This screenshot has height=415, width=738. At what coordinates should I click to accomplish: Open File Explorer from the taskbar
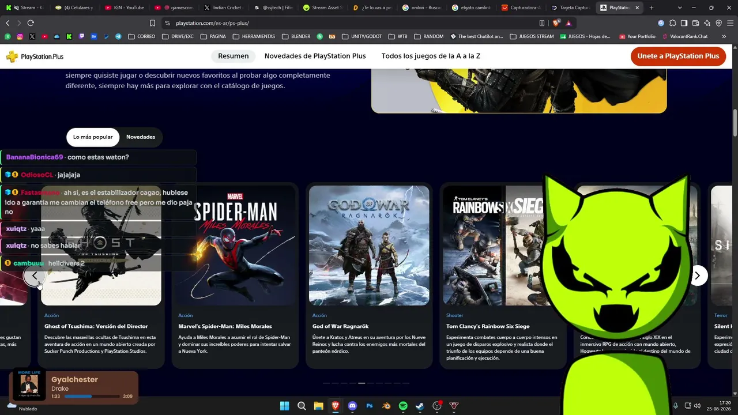(x=318, y=406)
